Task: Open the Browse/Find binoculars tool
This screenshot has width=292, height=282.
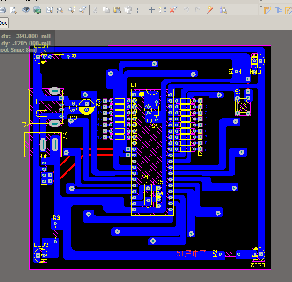Action: click(223, 10)
